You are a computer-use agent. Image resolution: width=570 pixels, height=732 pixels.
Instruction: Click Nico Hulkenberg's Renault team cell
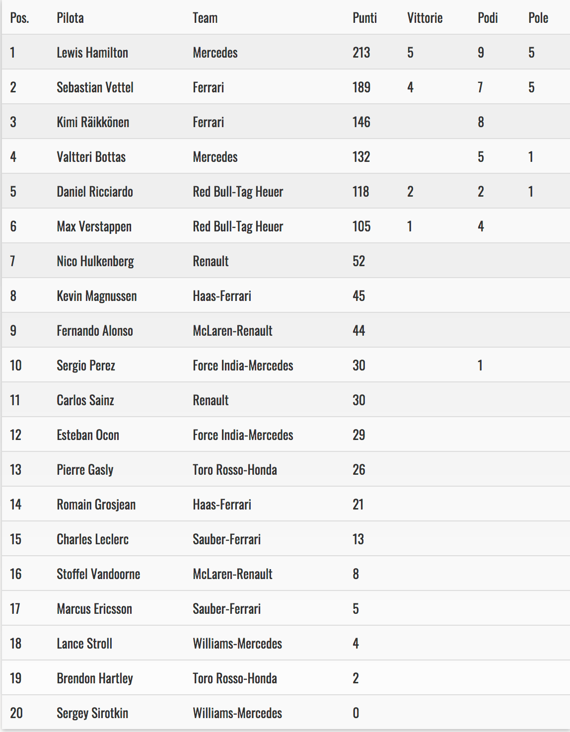[211, 261]
